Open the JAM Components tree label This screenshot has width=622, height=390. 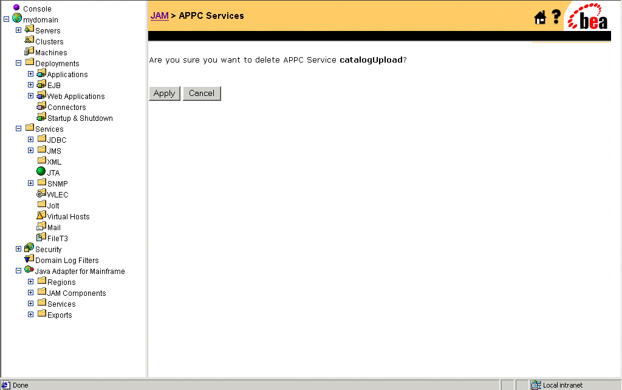[77, 293]
